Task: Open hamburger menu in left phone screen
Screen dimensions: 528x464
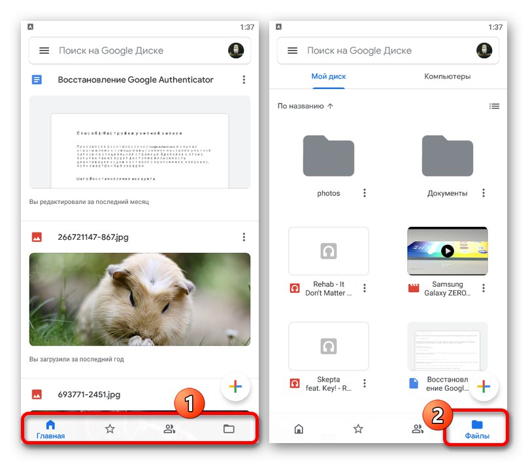Action: click(44, 50)
